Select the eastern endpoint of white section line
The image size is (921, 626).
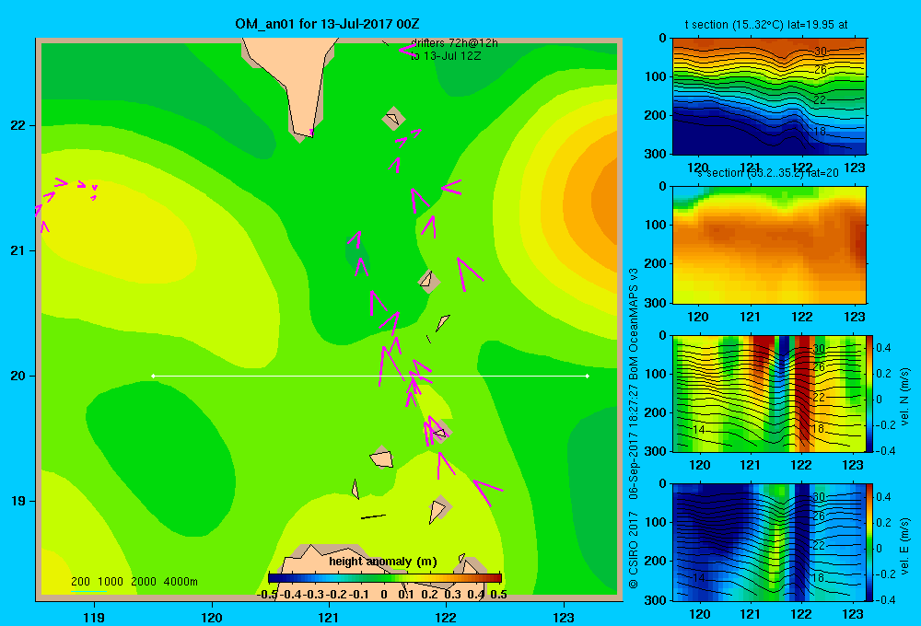tap(588, 376)
